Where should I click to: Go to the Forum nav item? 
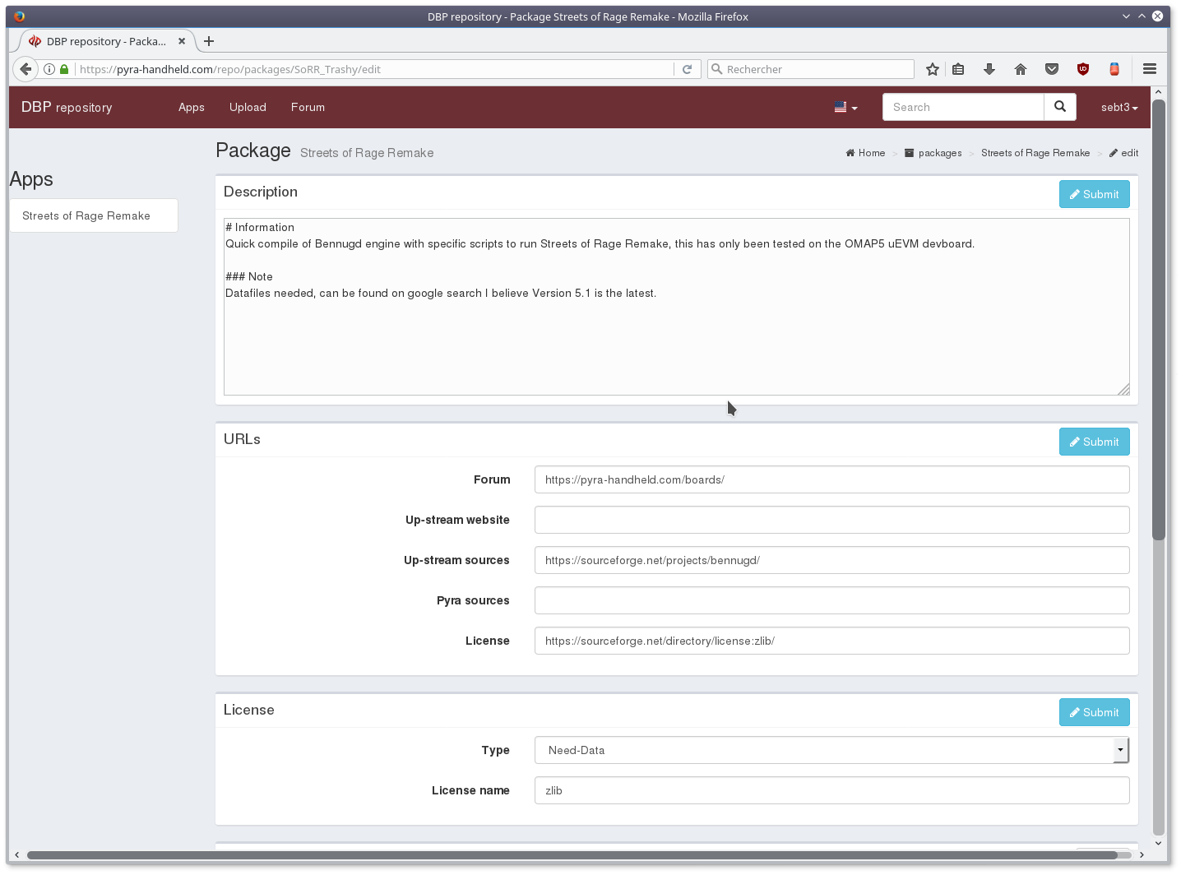click(x=308, y=108)
